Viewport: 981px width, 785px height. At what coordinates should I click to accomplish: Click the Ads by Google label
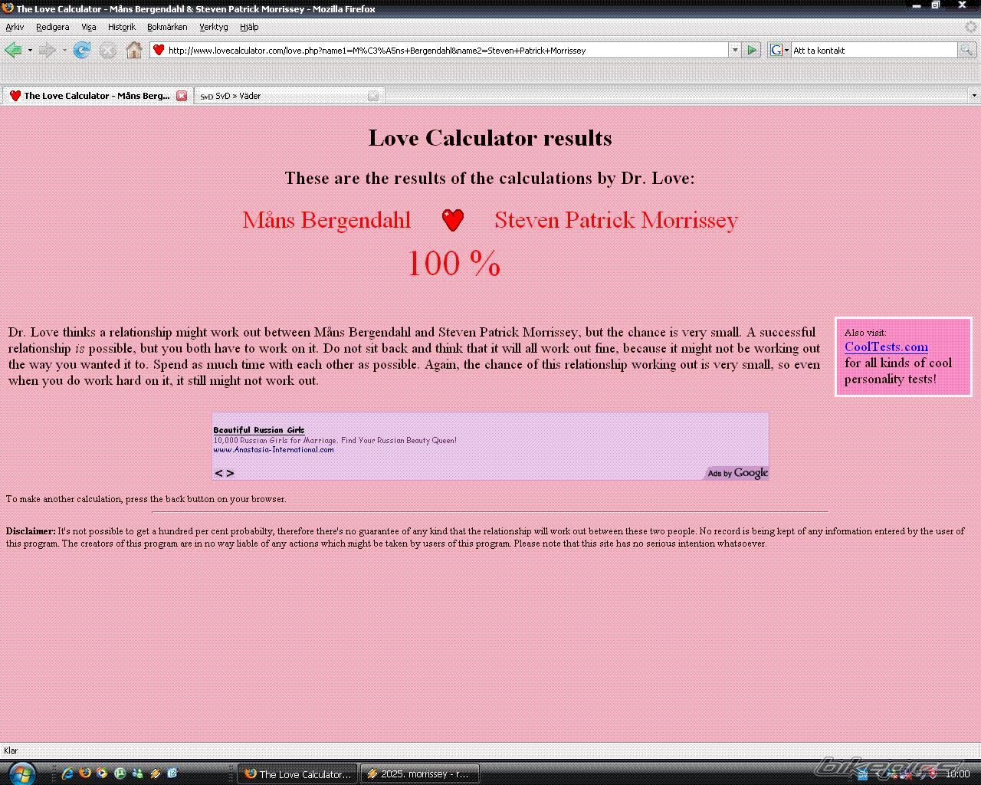(737, 473)
